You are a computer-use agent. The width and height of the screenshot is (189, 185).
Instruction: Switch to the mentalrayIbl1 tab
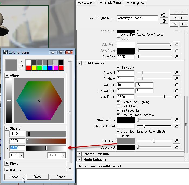point(86,3)
